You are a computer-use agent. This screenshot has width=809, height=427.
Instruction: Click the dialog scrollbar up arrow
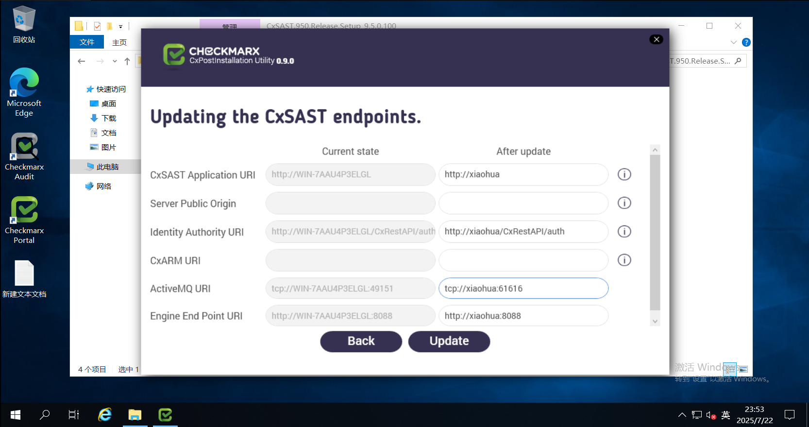coord(655,150)
